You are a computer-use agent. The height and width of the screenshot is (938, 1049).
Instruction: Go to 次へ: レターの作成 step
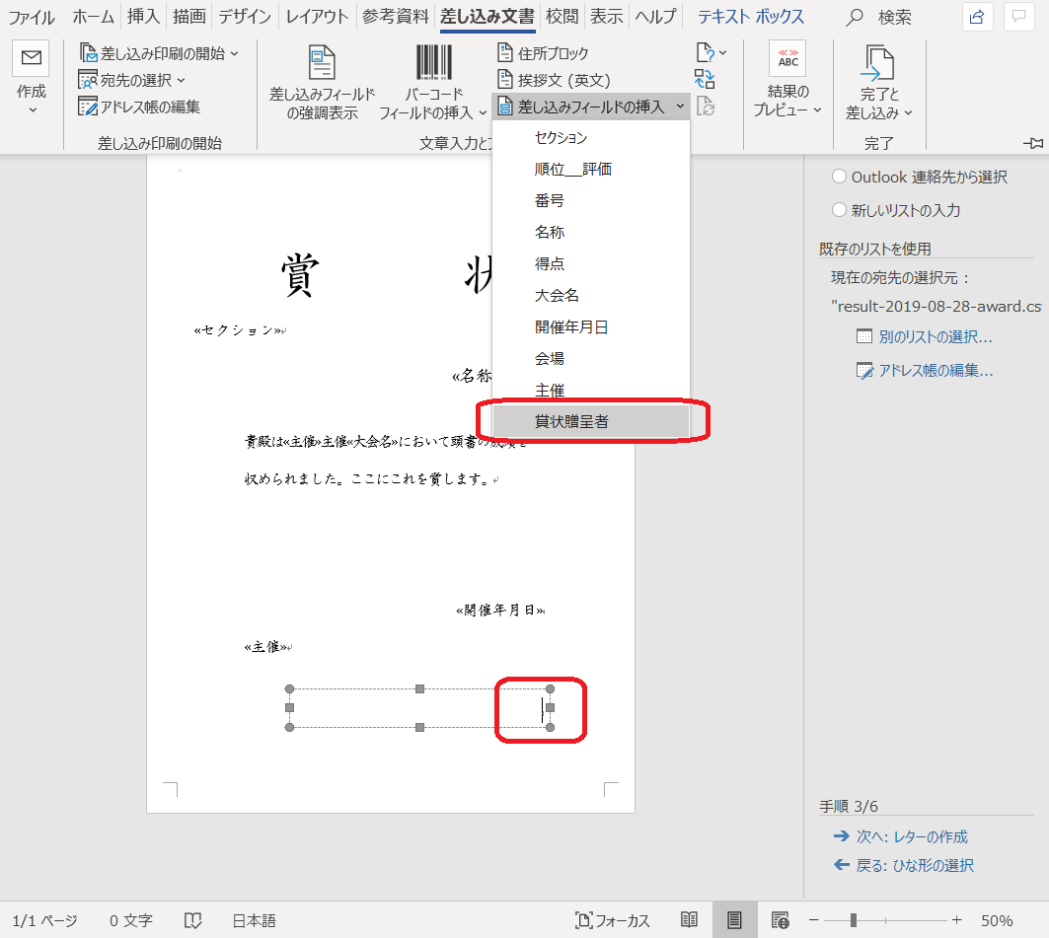coord(900,836)
